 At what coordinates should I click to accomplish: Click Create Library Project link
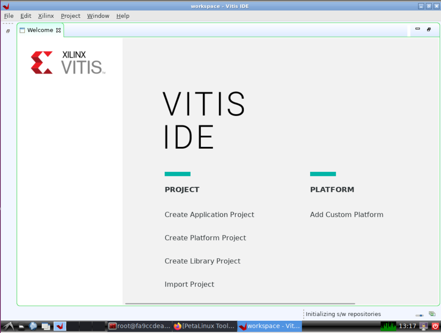pyautogui.click(x=202, y=261)
